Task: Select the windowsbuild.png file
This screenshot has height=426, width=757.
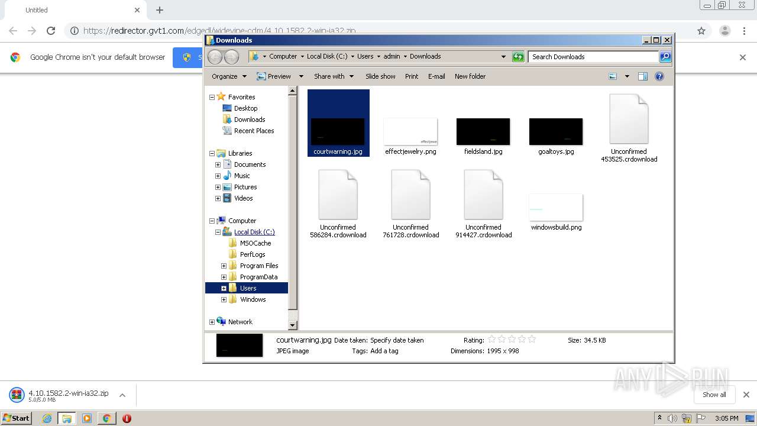Action: [556, 212]
